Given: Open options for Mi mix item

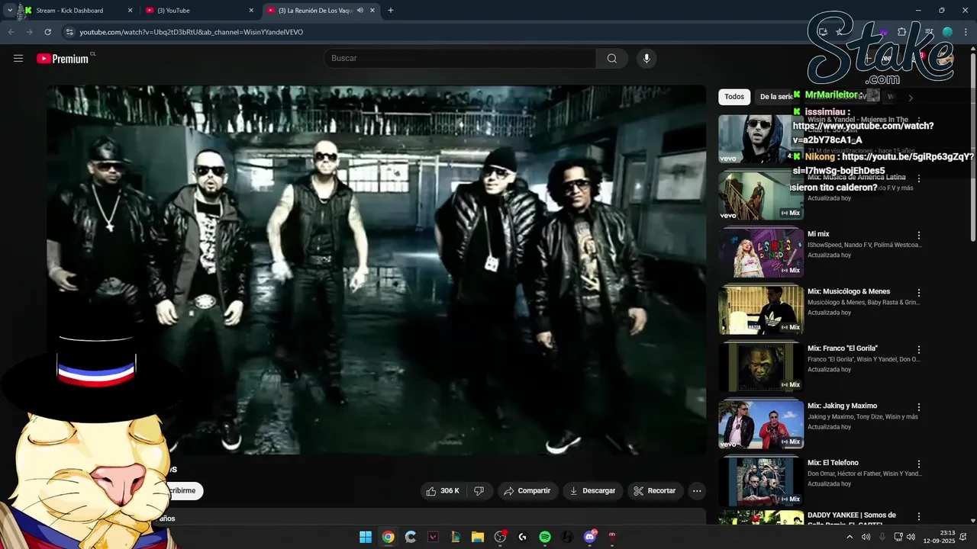Looking at the screenshot, I should pyautogui.click(x=919, y=236).
